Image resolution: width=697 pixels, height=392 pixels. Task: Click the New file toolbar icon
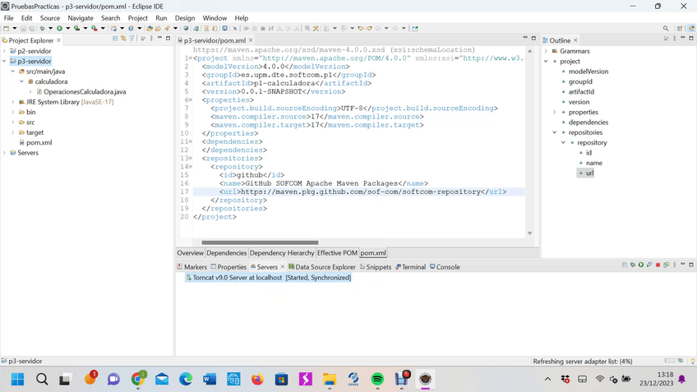tap(7, 28)
